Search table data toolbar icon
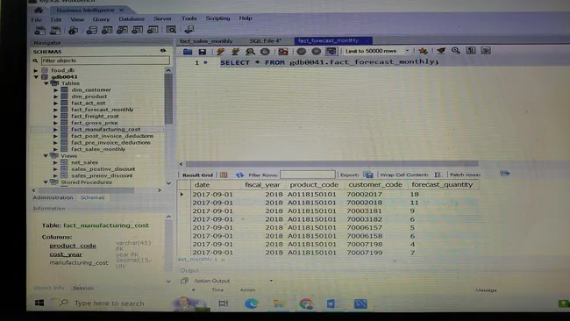 pyautogui.click(x=171, y=30)
